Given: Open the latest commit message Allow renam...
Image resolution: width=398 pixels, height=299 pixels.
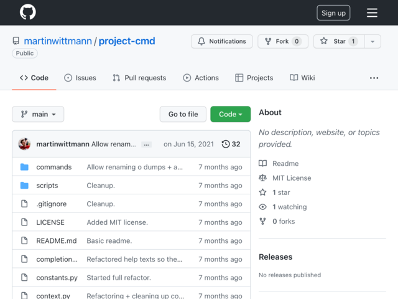Looking at the screenshot, I should (113, 144).
